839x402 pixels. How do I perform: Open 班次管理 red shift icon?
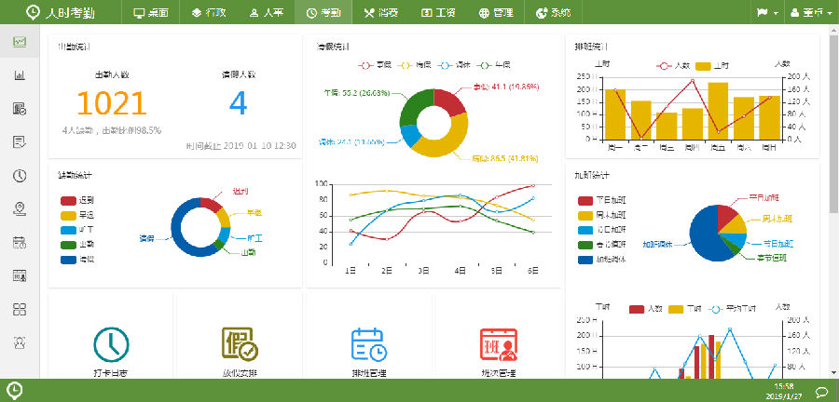click(498, 344)
